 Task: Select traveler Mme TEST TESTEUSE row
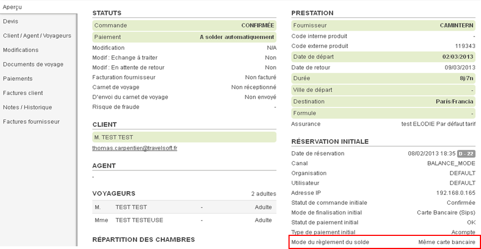[184, 220]
